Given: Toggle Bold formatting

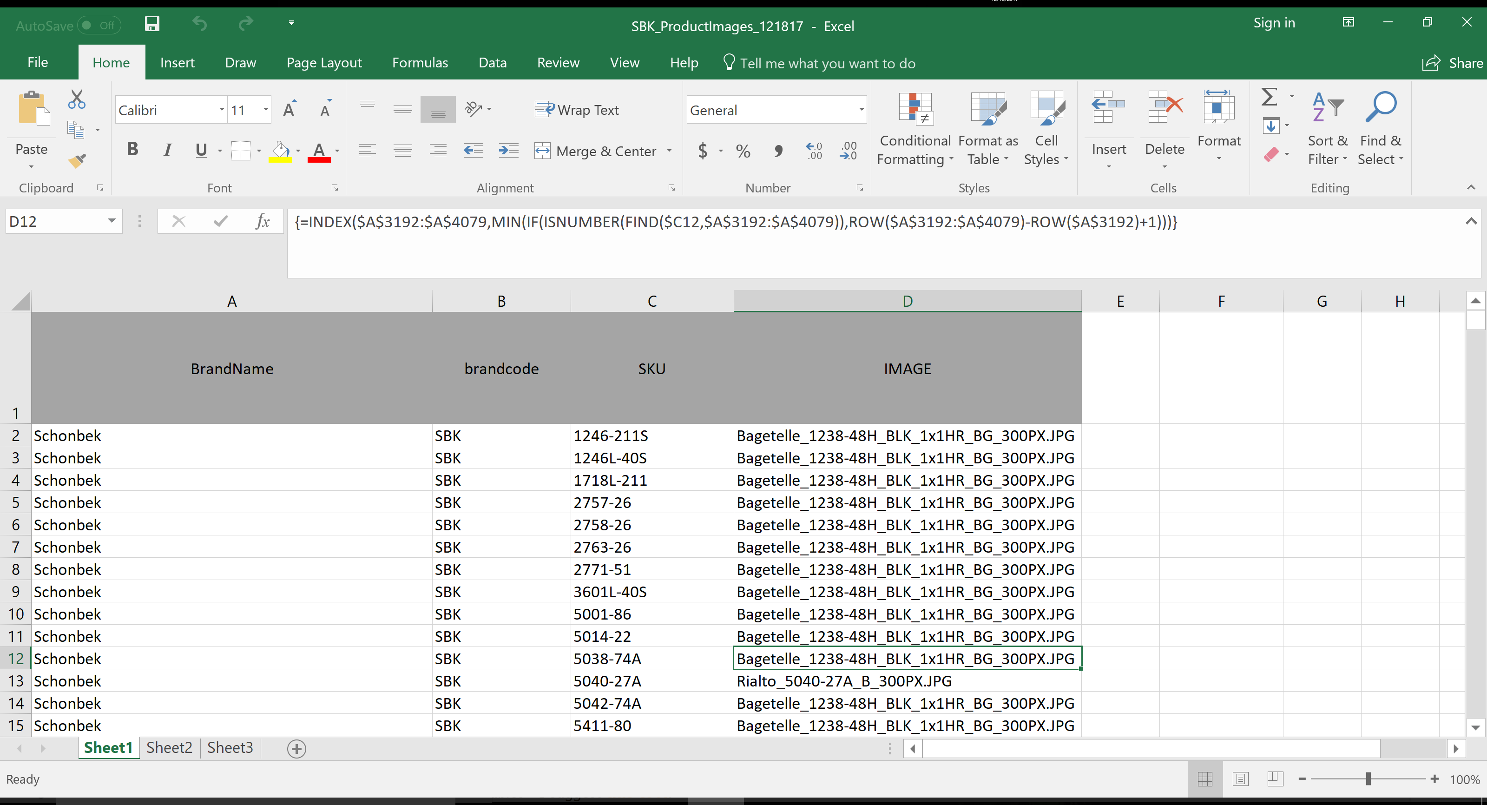Looking at the screenshot, I should tap(132, 150).
